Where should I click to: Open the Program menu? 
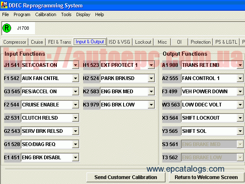[22, 14]
